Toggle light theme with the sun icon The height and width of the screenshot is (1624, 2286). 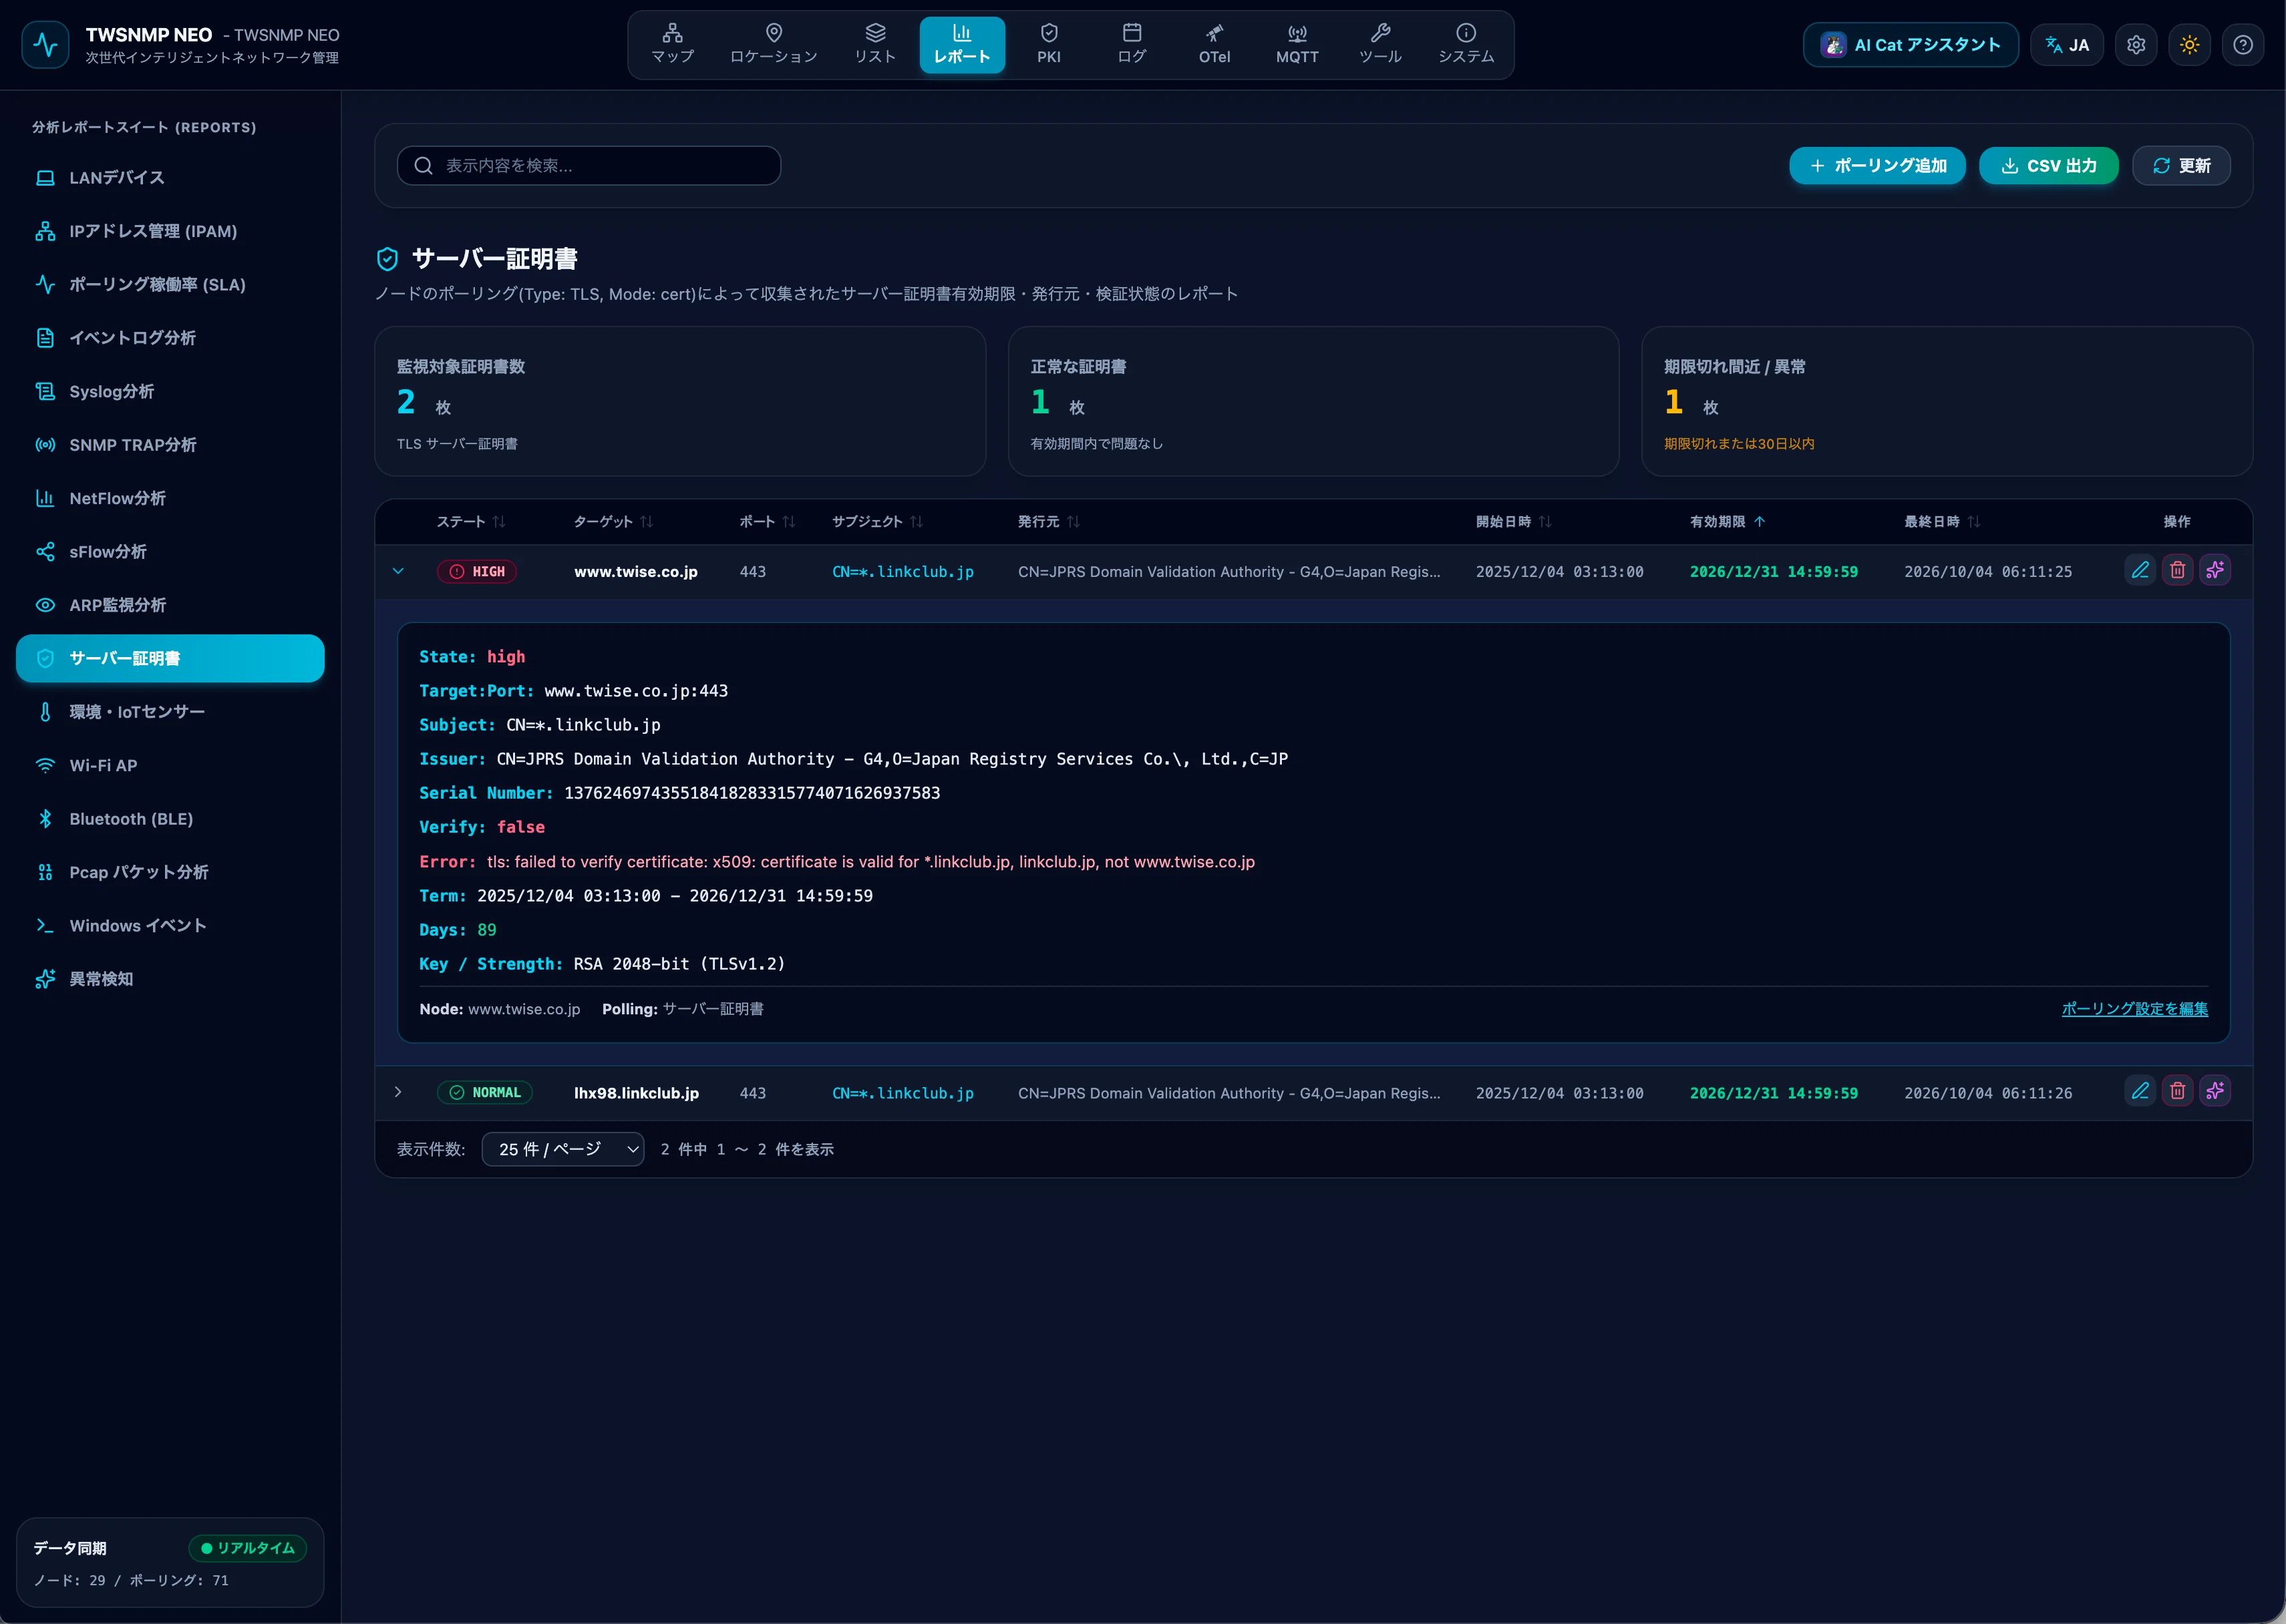2189,45
